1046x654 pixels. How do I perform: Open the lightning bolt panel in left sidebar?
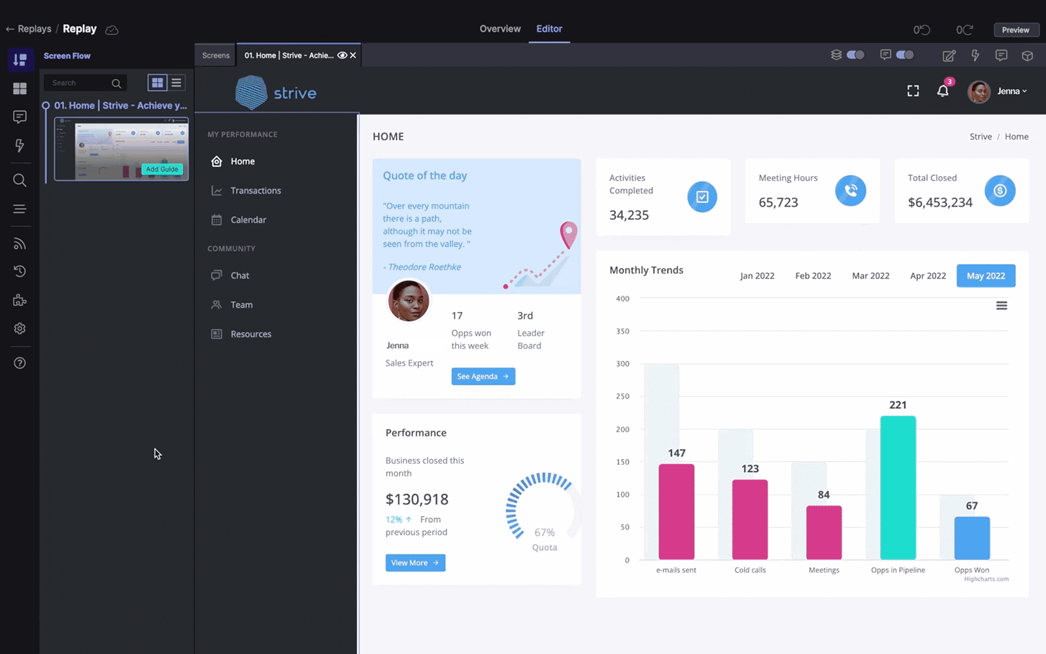pos(20,145)
